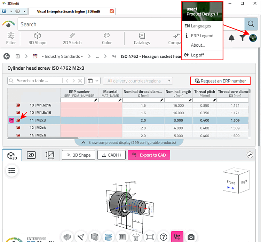
Task: Open the Filter panel
Action: tap(11, 39)
